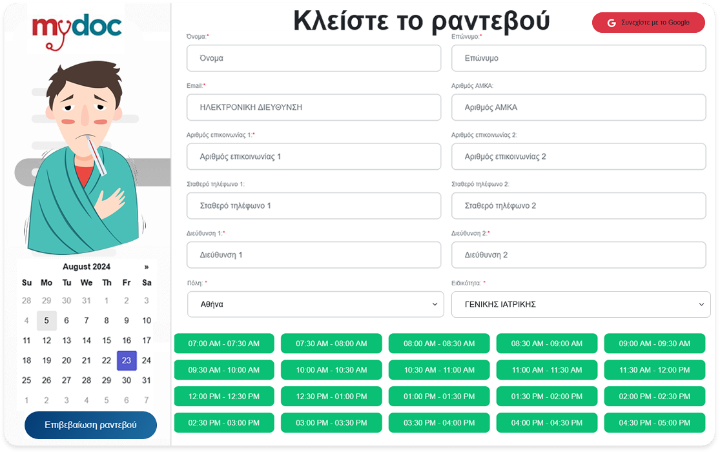Confirm with Επιβεβαίωση ραντεβού button
The width and height of the screenshot is (720, 452).
[x=90, y=425]
